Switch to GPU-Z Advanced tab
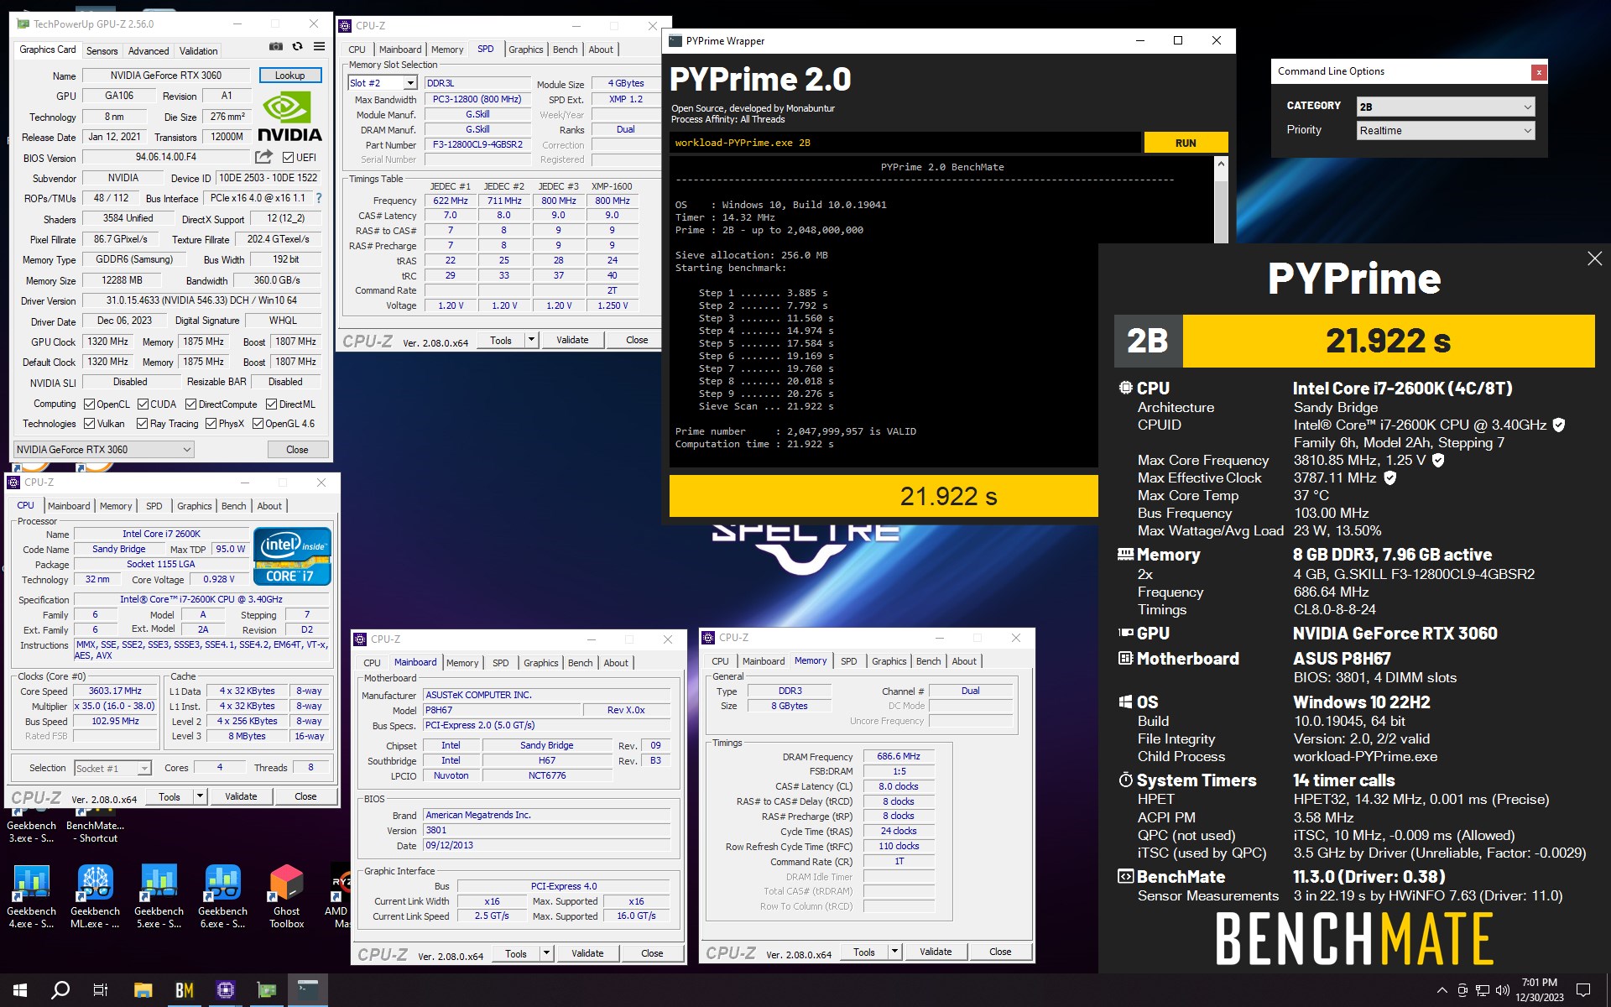The image size is (1611, 1007). (149, 51)
